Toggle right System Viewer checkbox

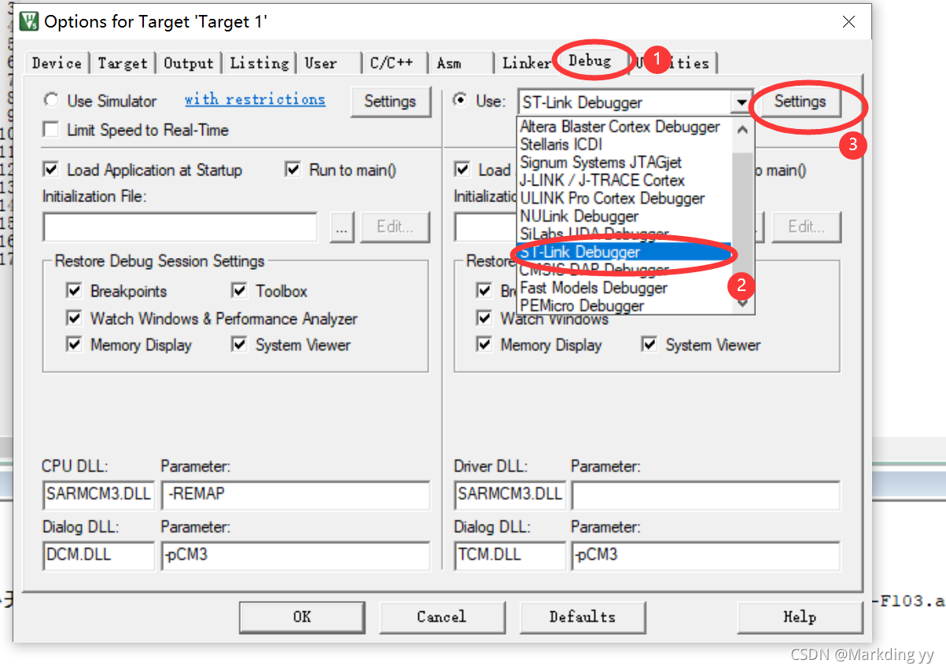[x=650, y=345]
